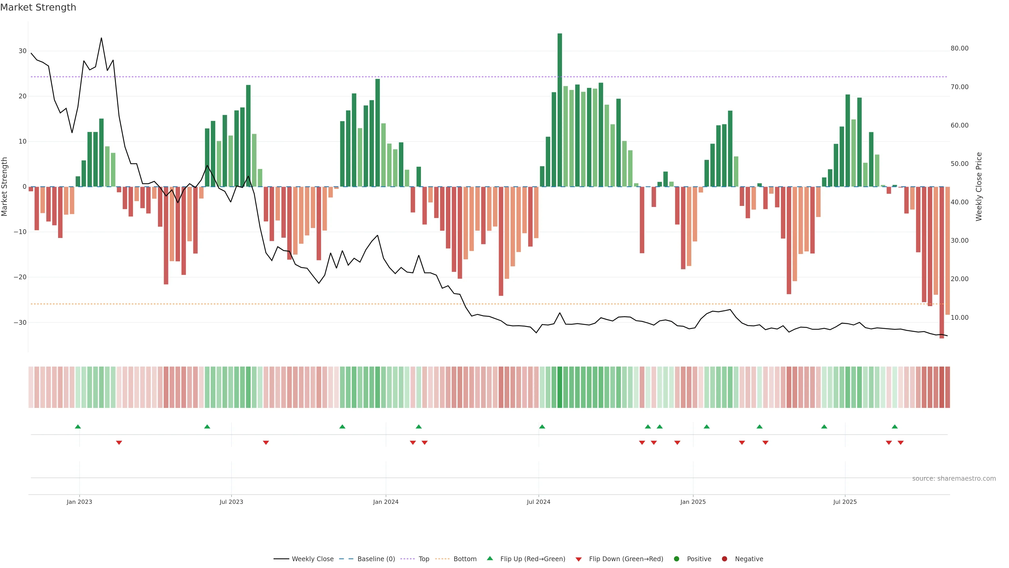Click the Negative red circle legend icon
Viewport: 1009px width, 568px height.
pos(724,559)
